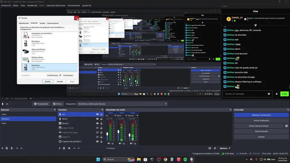
Task: Mute the cel audio channel speaker icon
Action: (x=109, y=143)
